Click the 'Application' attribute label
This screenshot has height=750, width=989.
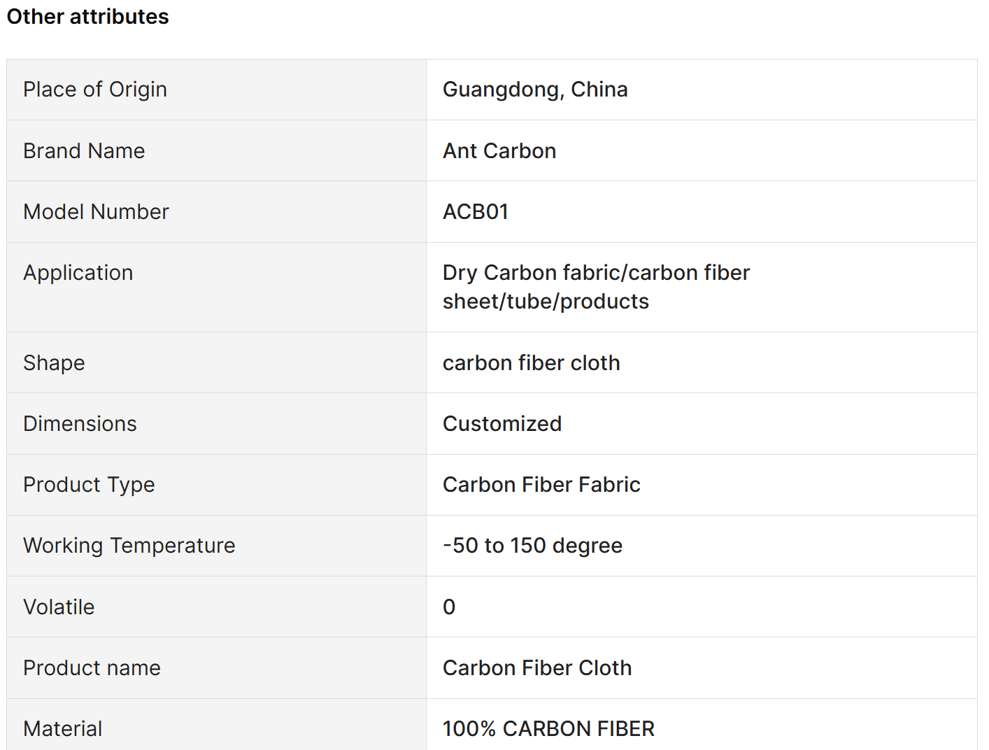(x=78, y=273)
